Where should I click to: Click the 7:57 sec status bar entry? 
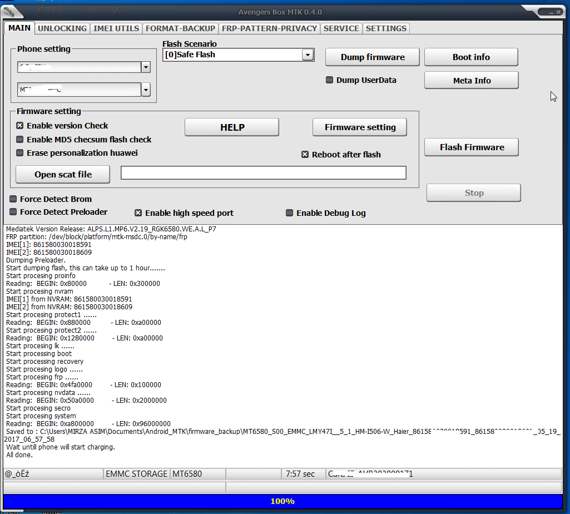[303, 473]
